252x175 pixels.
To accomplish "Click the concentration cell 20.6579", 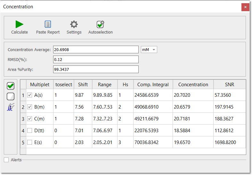I will tap(193, 107).
